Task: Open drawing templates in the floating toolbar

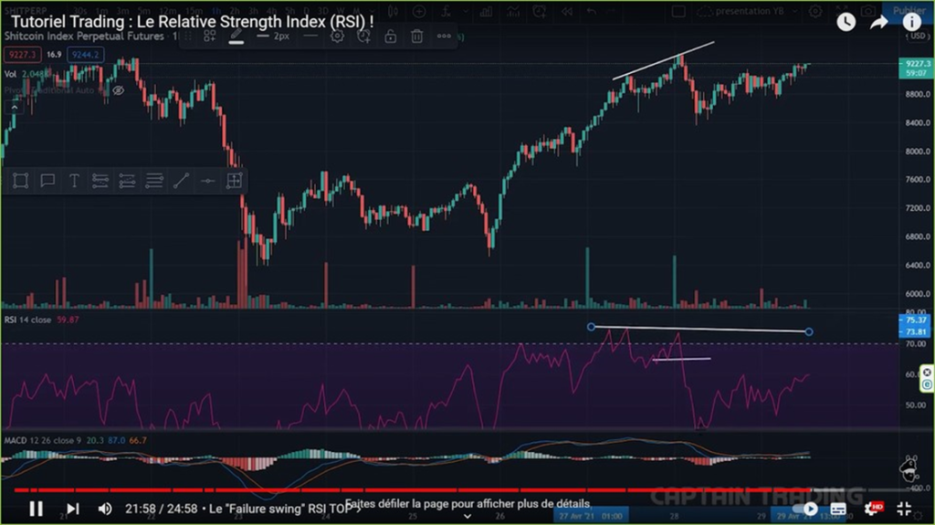Action: point(210,37)
